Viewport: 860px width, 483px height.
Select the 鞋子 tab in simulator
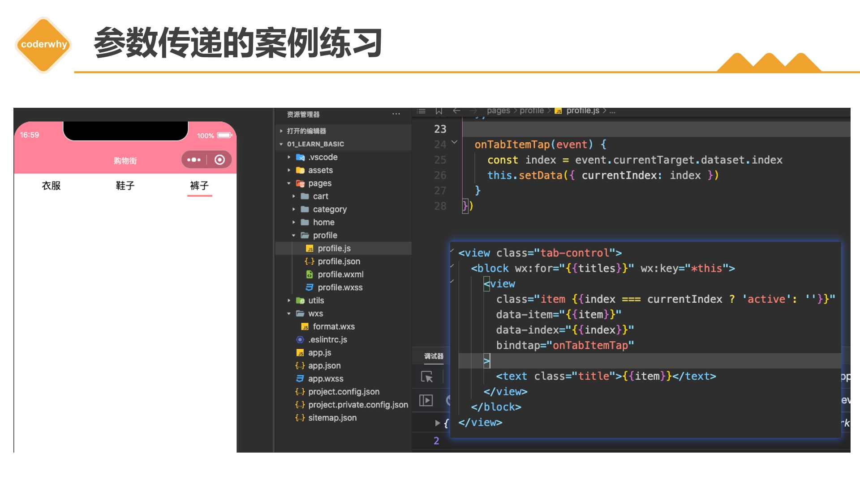coord(125,186)
